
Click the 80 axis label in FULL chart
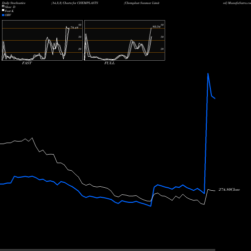(x=162, y=25)
